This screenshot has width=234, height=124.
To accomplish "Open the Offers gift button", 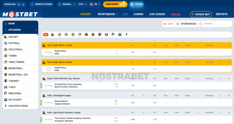I will click(137, 4).
